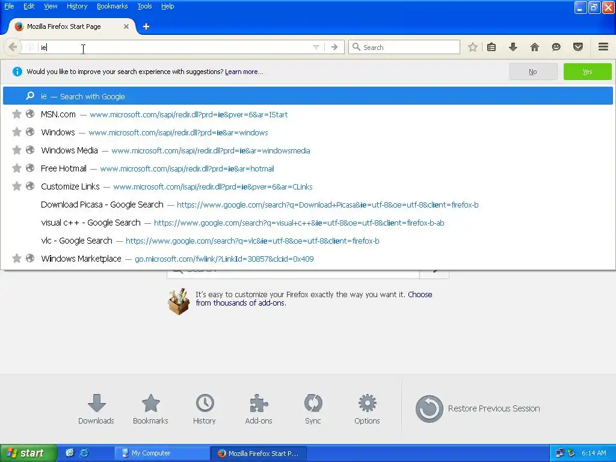Screen dimensions: 616x462
Task: Save to Pocket toolbar icon
Action: tap(577, 47)
